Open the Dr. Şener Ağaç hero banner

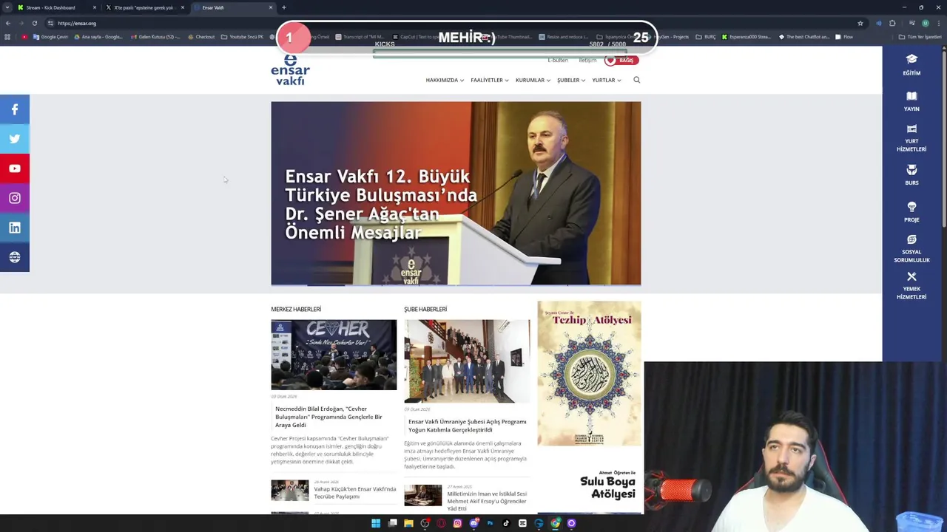[456, 193]
